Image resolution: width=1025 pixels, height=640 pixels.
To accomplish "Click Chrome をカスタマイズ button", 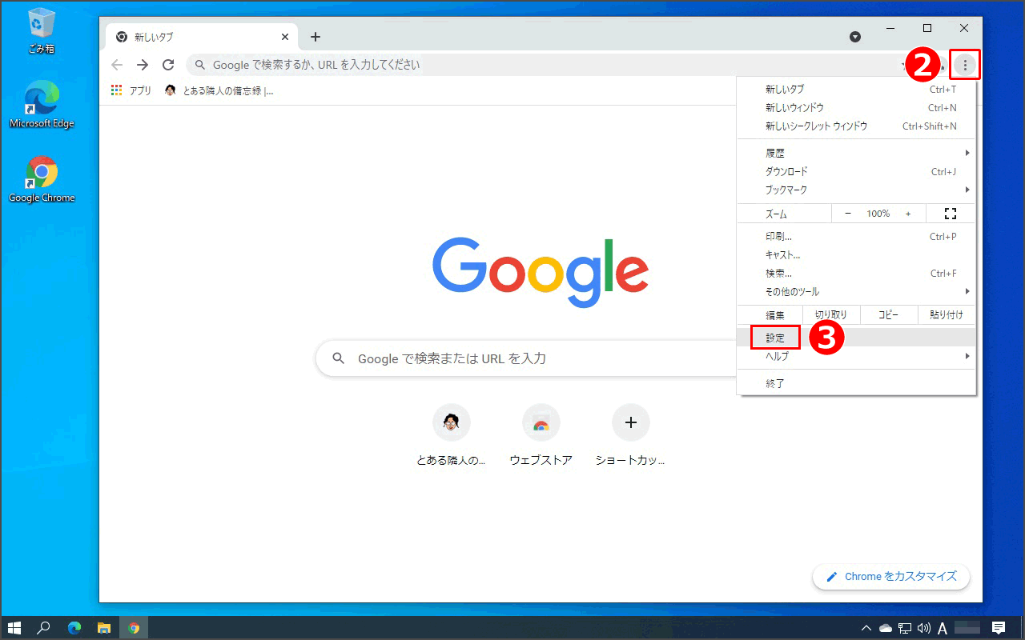I will pos(891,577).
